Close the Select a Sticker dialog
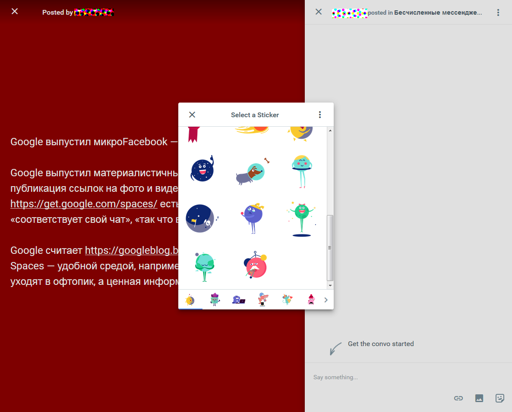 pyautogui.click(x=192, y=115)
